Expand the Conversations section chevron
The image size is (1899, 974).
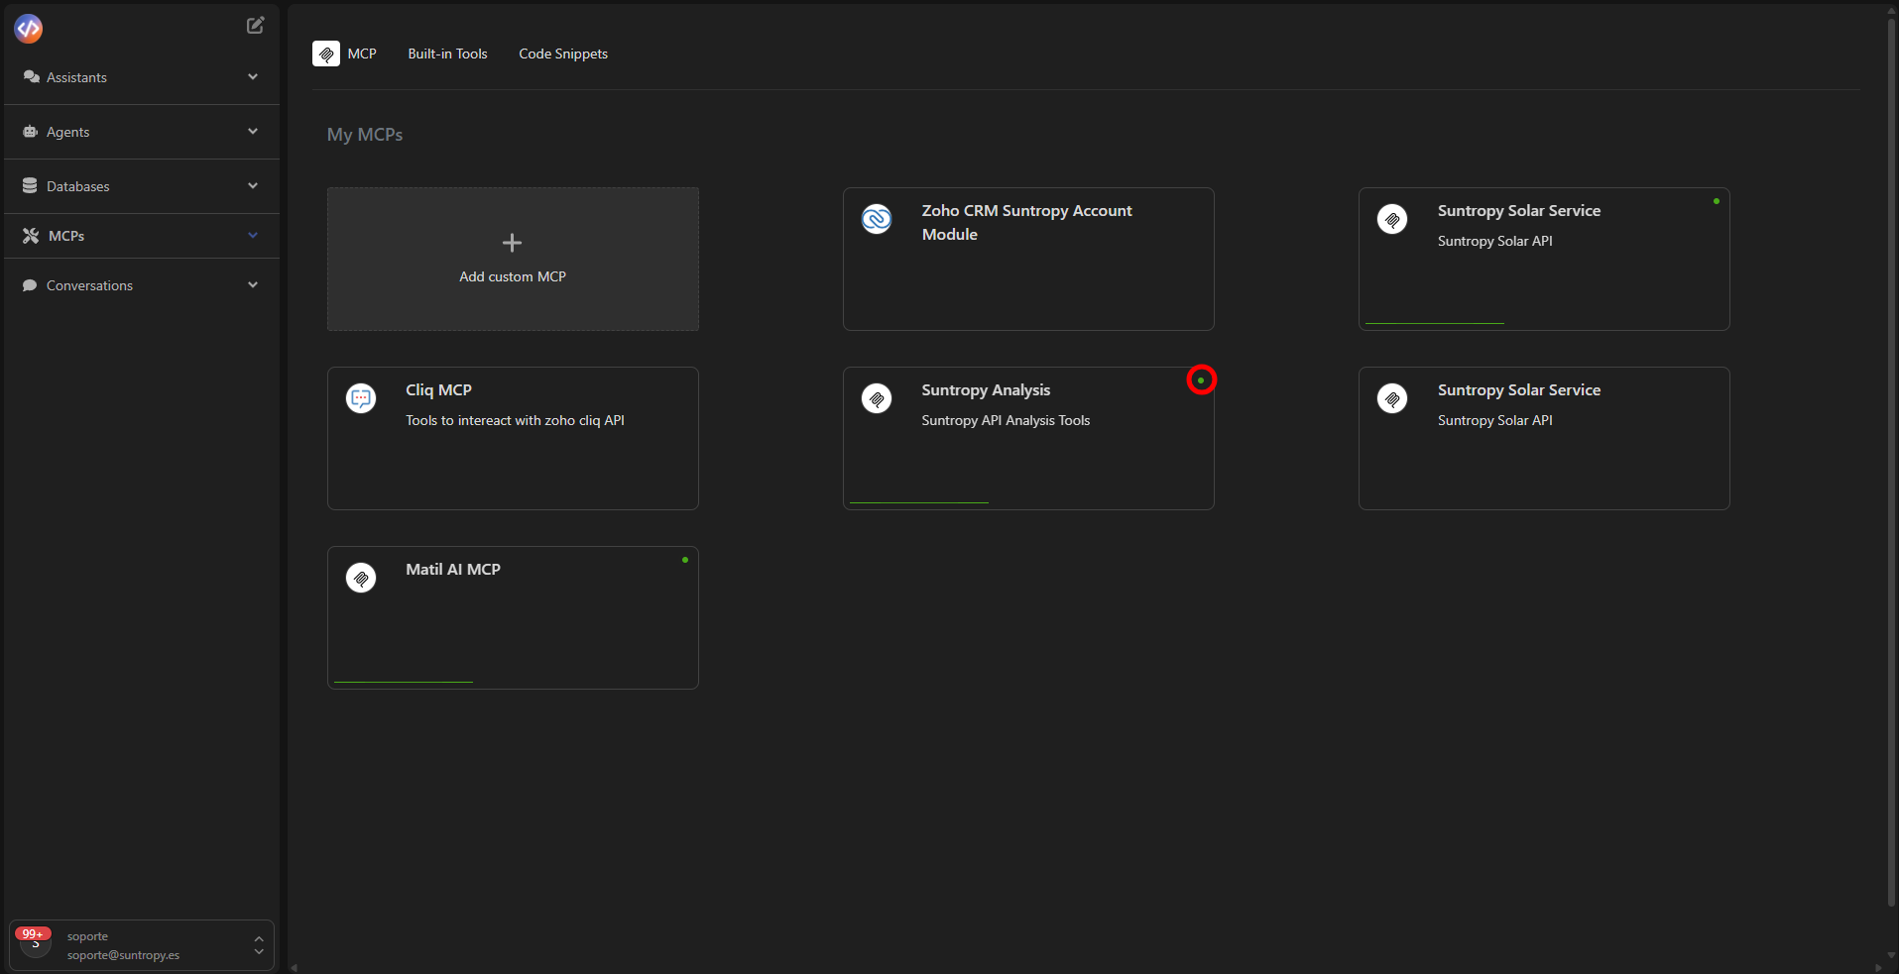click(253, 285)
